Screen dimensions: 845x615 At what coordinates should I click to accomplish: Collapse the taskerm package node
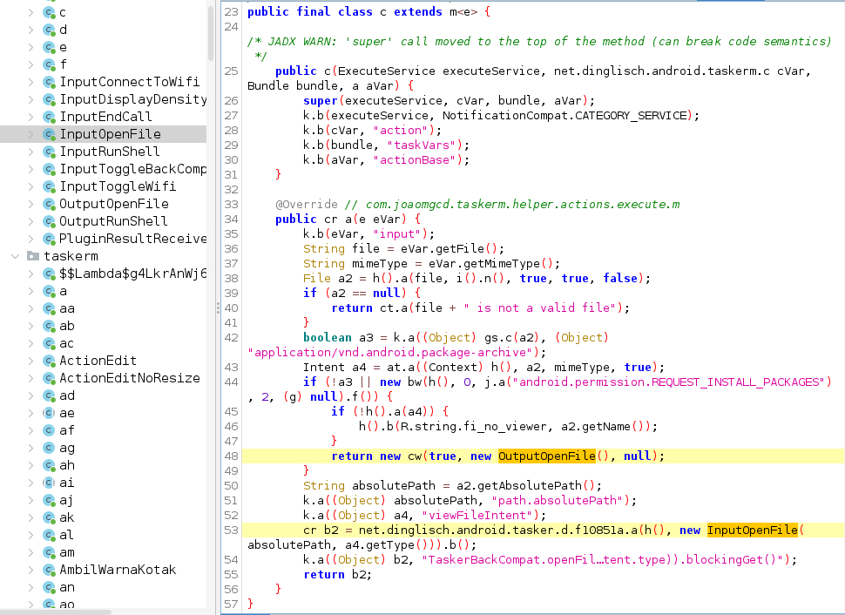[15, 256]
